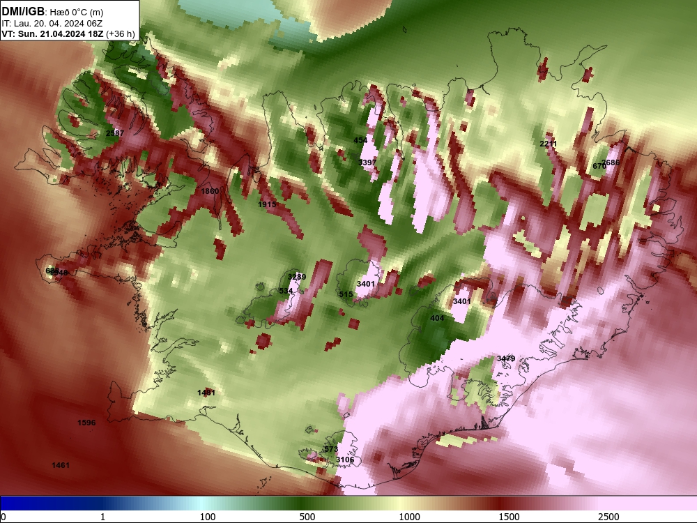
Task: Select the VT: Sun. 21.04.2024 18Z line
Action: (53, 33)
